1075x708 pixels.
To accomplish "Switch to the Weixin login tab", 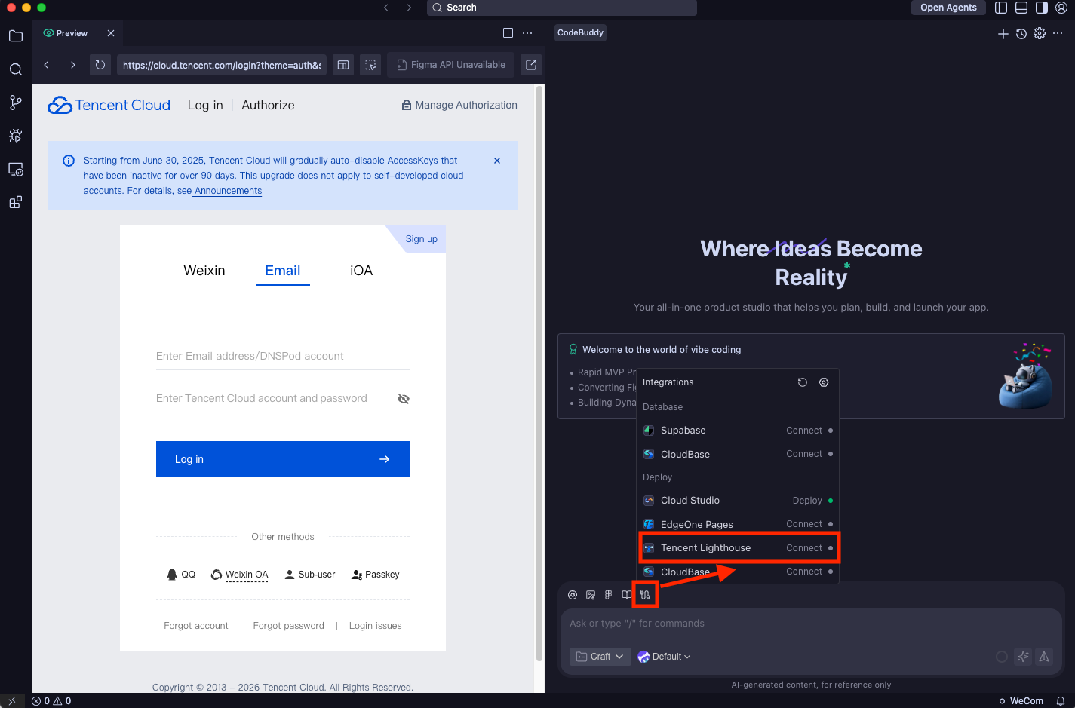I will pos(204,271).
